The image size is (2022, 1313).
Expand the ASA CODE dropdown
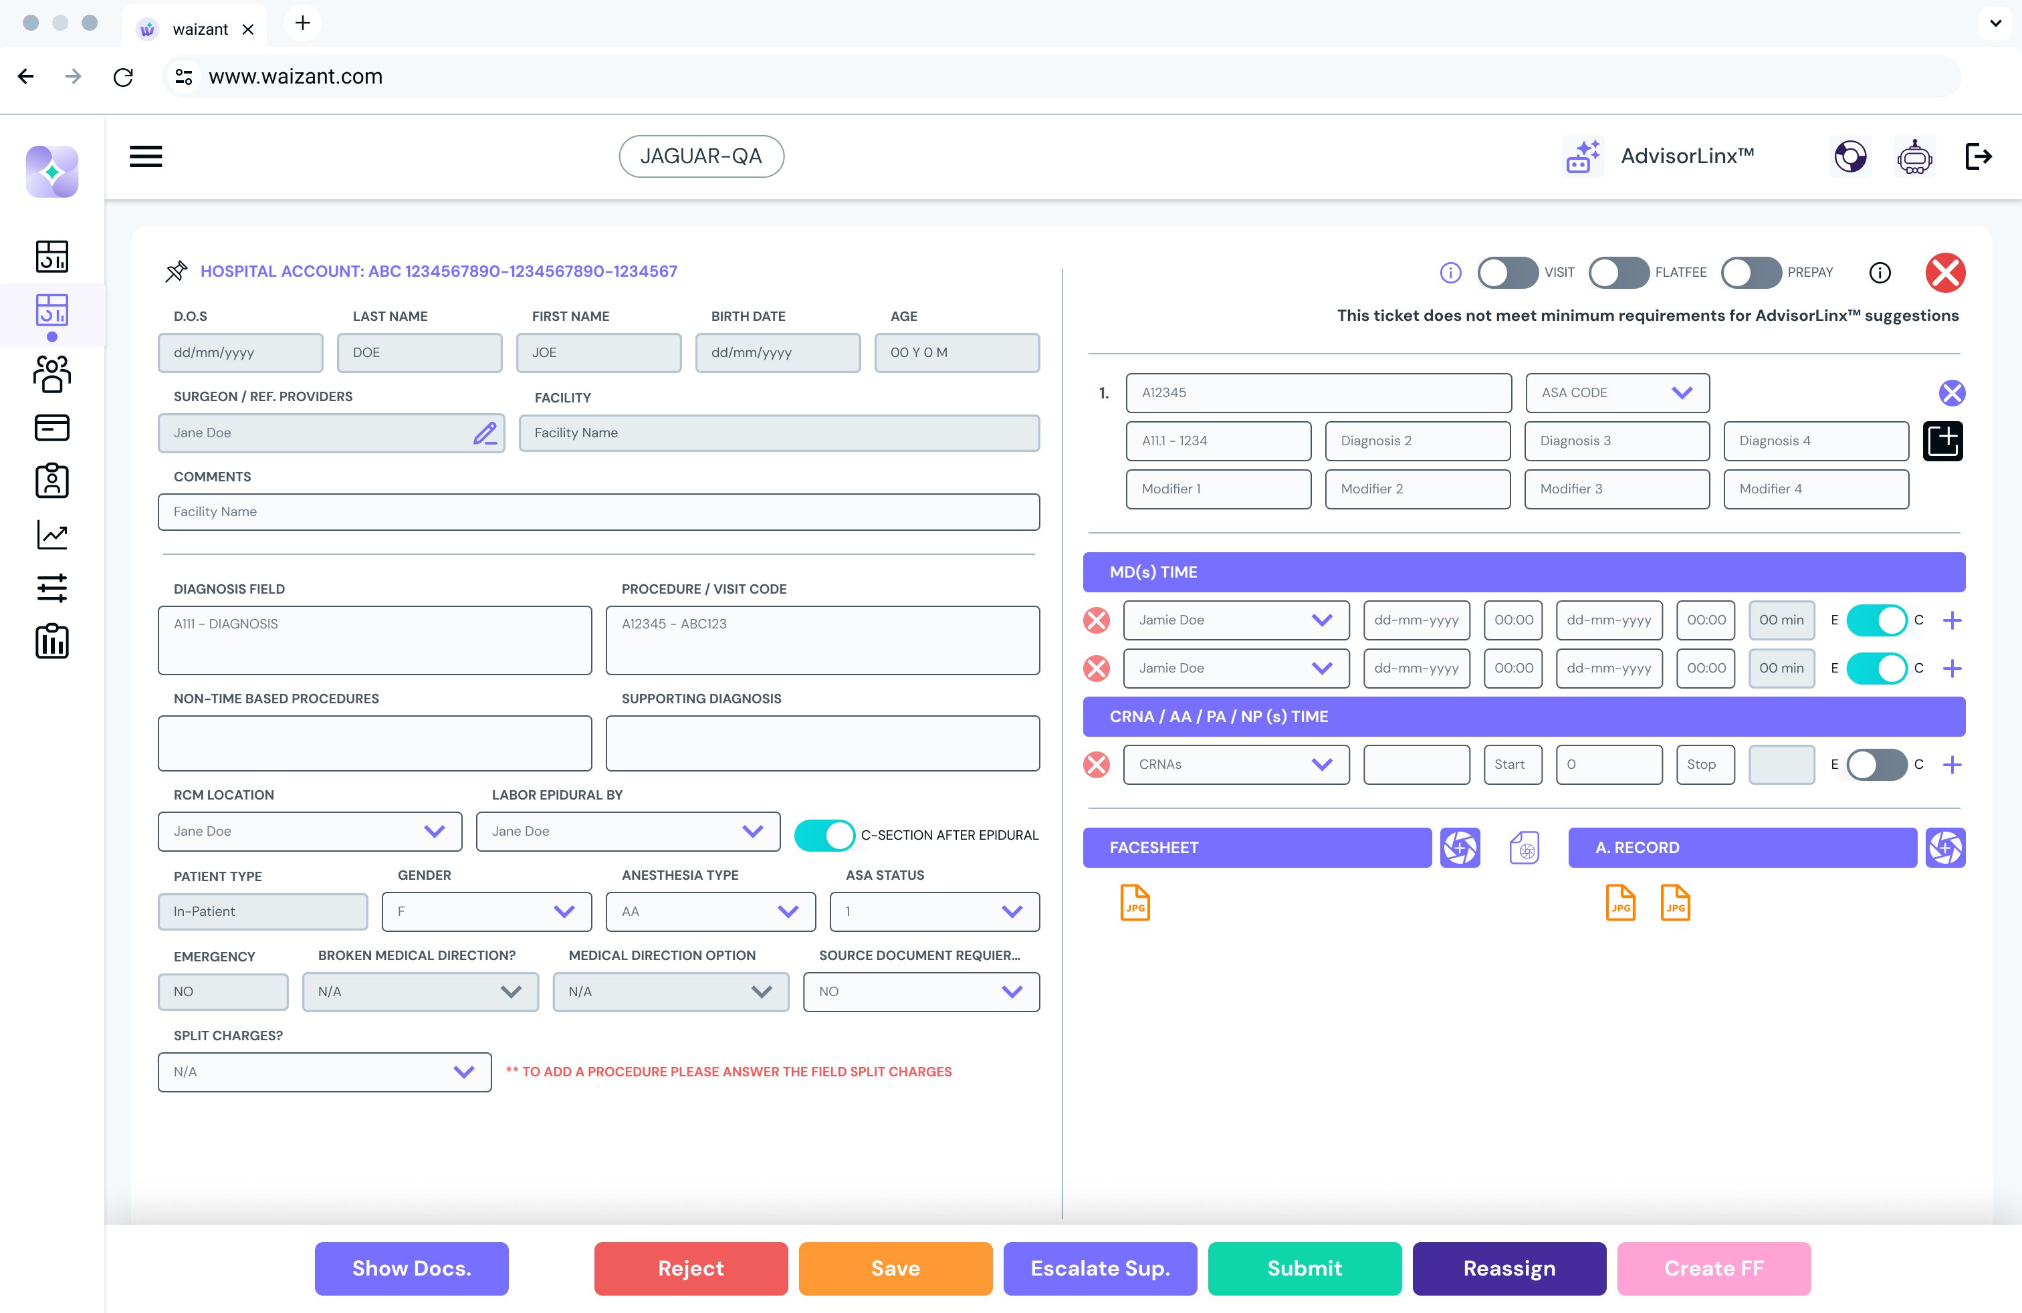coord(1617,392)
